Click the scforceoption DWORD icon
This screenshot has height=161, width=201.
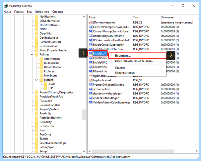(x=91, y=89)
